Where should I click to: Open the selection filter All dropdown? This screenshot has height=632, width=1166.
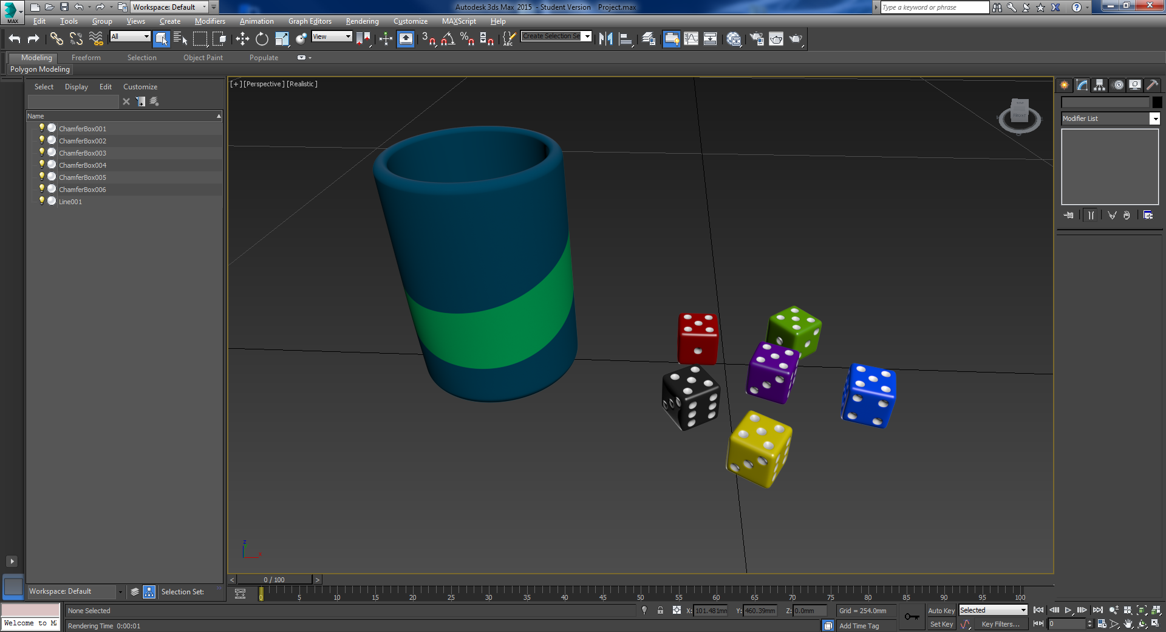coord(130,36)
